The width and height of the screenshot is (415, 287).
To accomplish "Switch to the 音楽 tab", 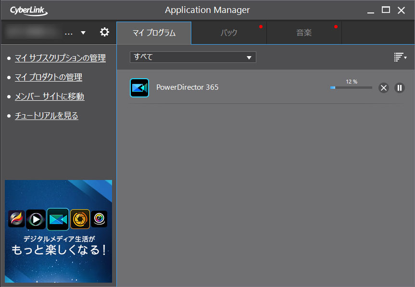I will click(304, 33).
